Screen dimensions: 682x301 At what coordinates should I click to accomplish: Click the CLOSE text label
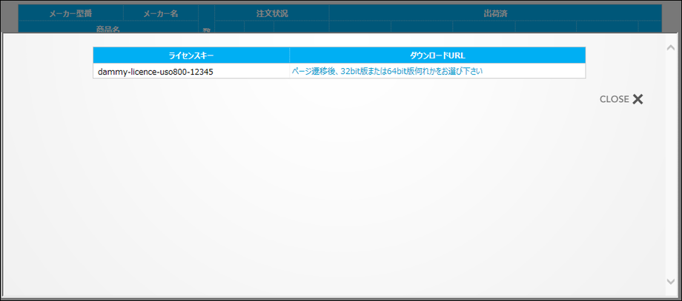coord(614,99)
